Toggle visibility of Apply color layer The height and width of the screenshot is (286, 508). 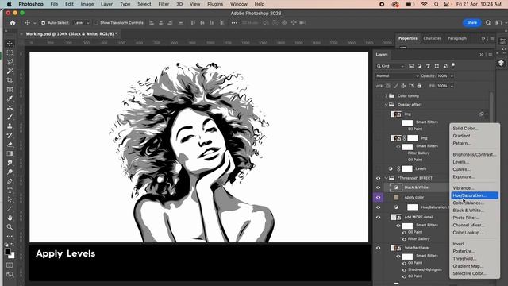378,197
